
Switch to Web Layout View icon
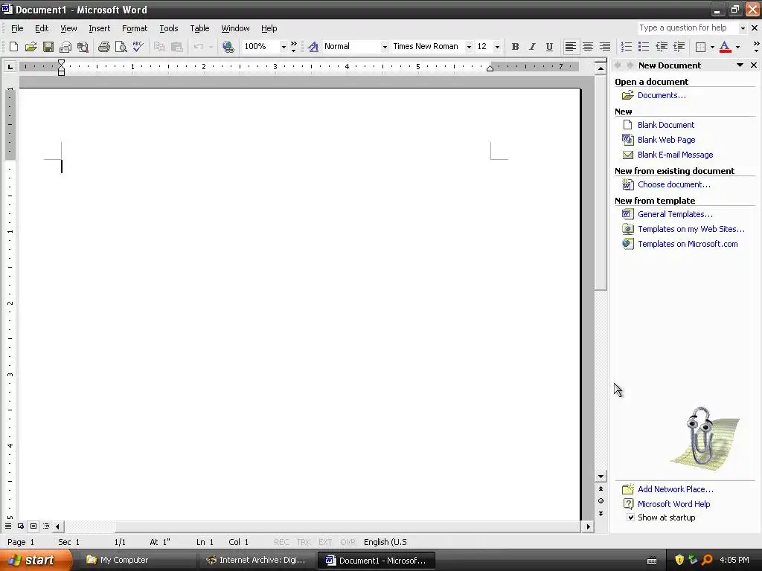click(21, 526)
